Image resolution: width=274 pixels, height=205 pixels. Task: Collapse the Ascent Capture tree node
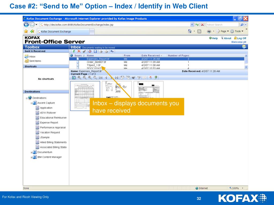[32, 103]
